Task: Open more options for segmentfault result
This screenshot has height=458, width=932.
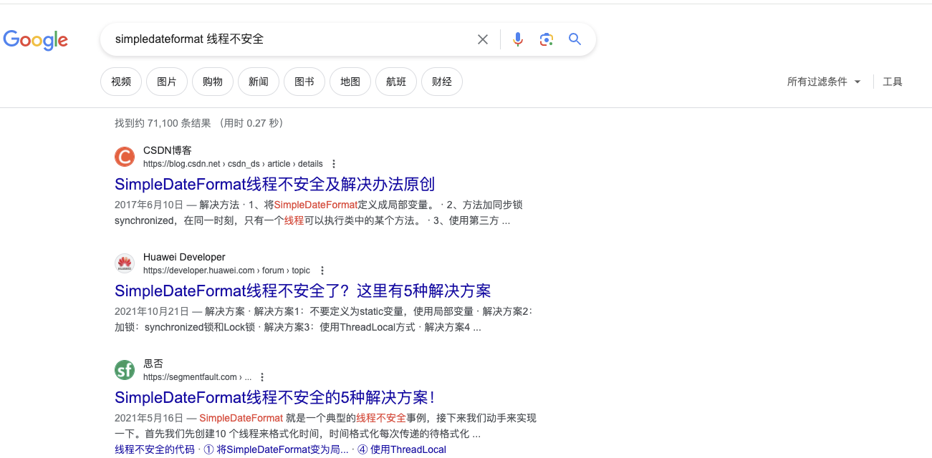Action: pyautogui.click(x=262, y=377)
